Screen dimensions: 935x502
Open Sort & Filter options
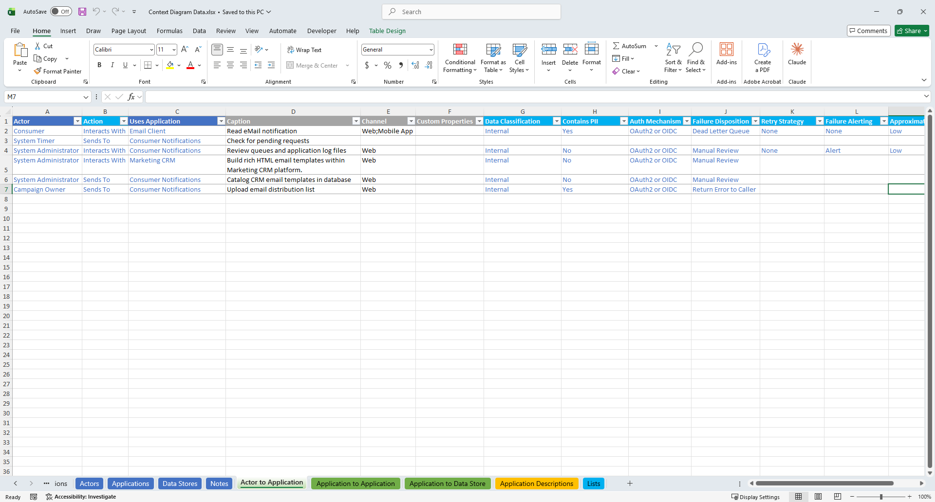673,58
